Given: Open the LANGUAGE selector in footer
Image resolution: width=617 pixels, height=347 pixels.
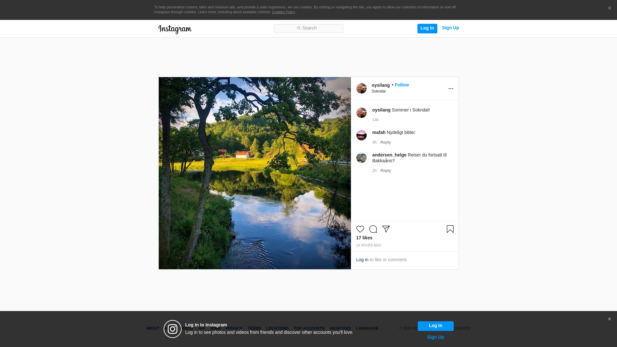Looking at the screenshot, I should (367, 328).
